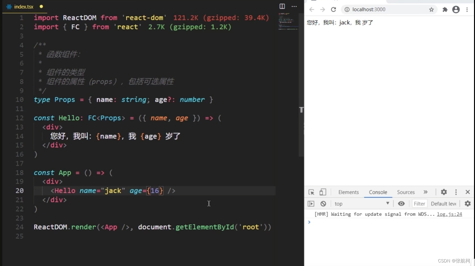Close the DevTools panel
Screen dimensions: 475x266
pyautogui.click(x=468, y=192)
